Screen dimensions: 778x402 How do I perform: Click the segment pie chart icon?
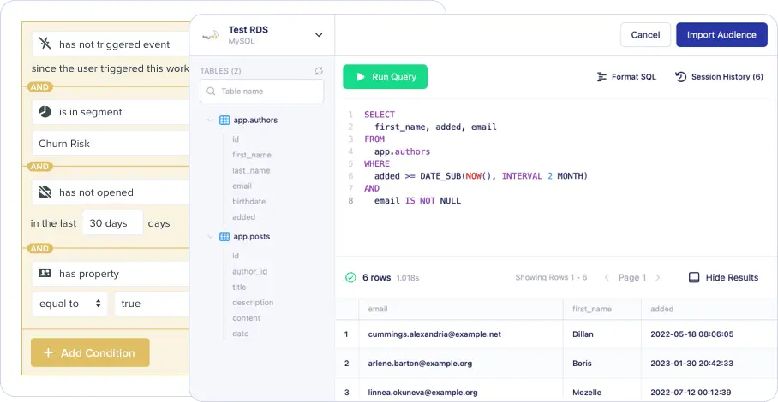coord(45,112)
